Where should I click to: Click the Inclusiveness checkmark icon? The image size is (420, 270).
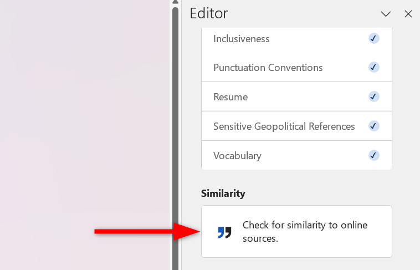pyautogui.click(x=373, y=38)
